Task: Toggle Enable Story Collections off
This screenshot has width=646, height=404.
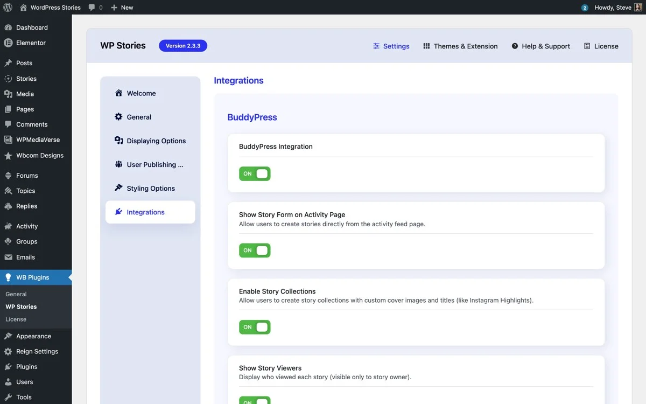Action: [255, 327]
